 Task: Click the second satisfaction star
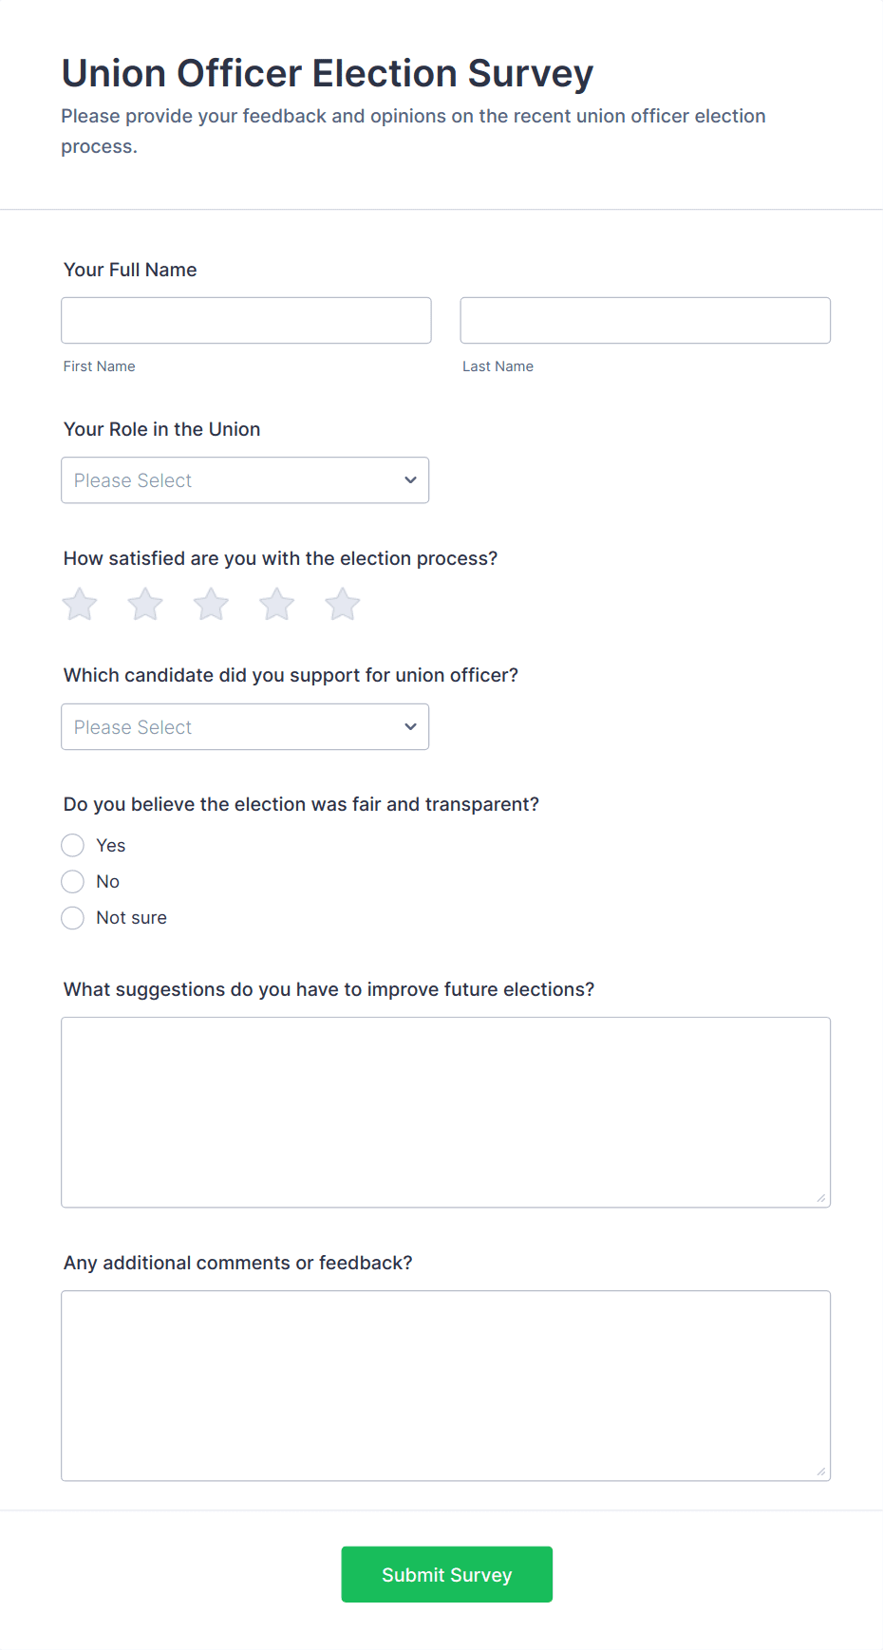(x=145, y=604)
